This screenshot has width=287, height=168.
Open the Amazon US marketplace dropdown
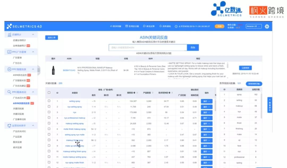point(254,26)
